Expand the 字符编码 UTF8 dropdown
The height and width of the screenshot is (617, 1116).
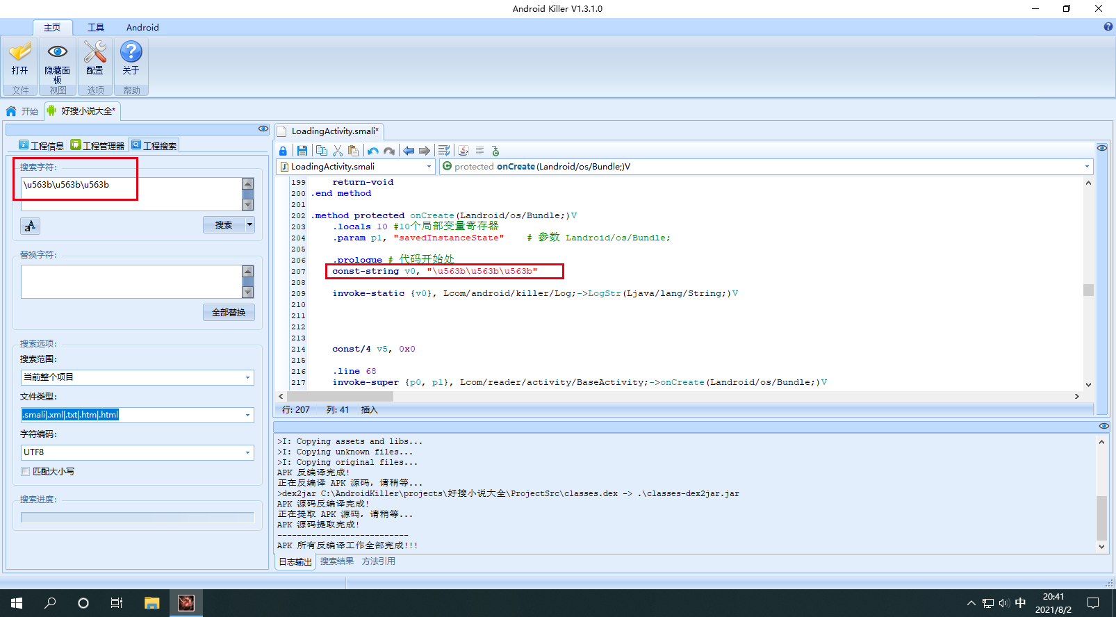point(247,452)
